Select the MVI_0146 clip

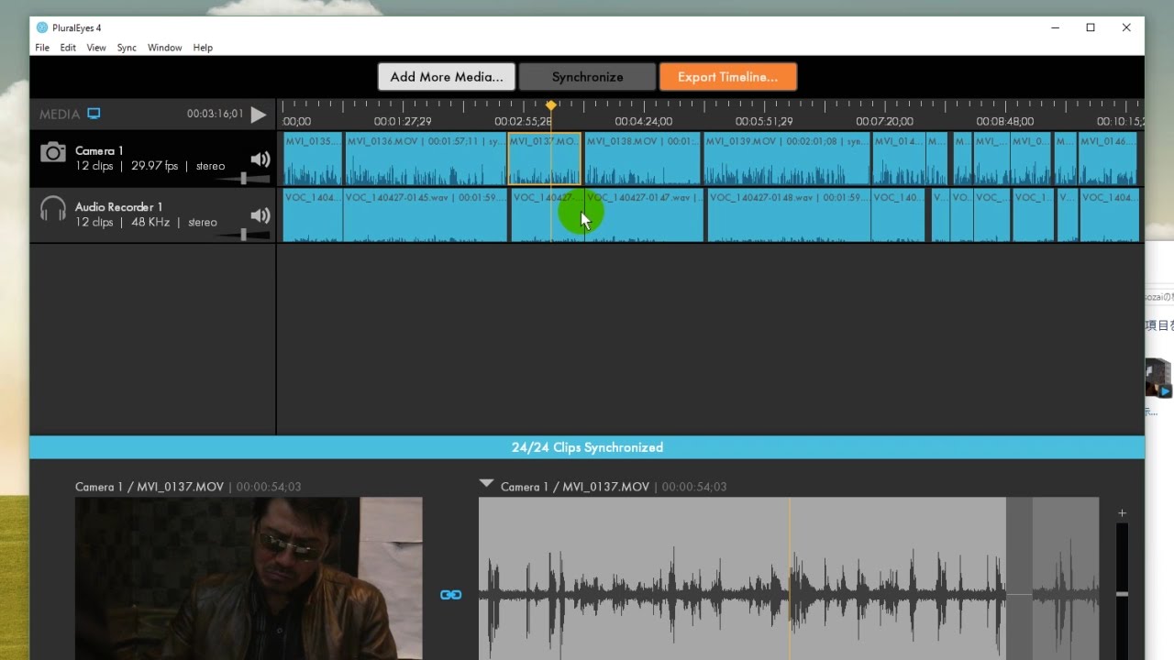tap(1108, 159)
